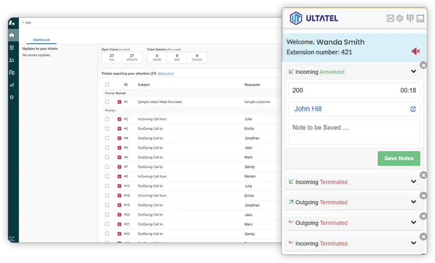Switch to the Dashboard tab
Image resolution: width=435 pixels, height=263 pixels.
click(41, 40)
